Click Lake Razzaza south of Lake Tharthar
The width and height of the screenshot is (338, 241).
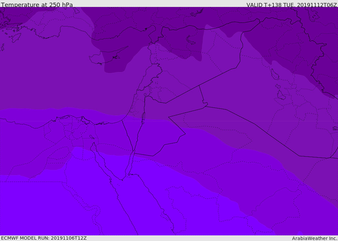click(281, 95)
